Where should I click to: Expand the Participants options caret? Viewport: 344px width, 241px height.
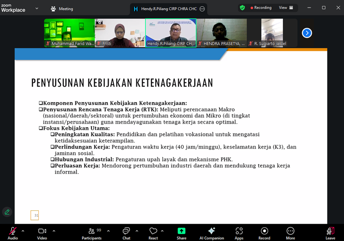[x=108, y=231]
